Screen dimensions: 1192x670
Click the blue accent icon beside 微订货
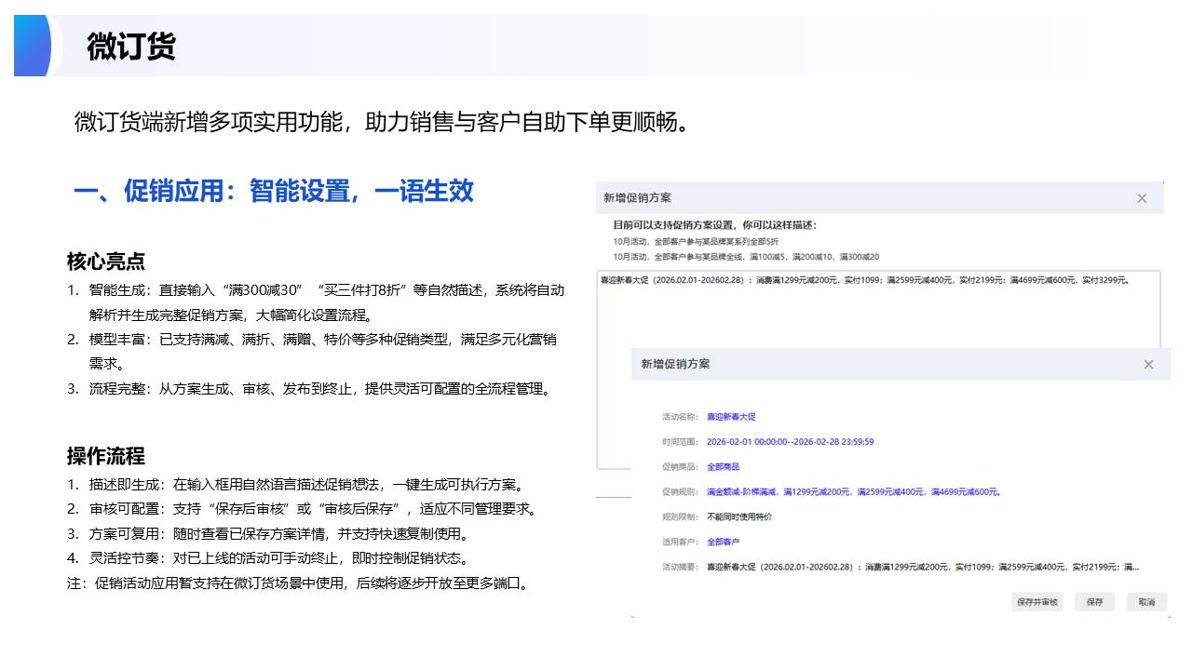pos(33,46)
